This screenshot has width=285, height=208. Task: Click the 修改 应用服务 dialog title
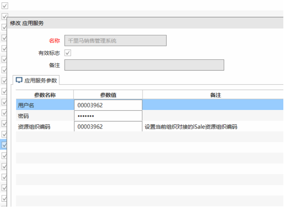(x=27, y=23)
